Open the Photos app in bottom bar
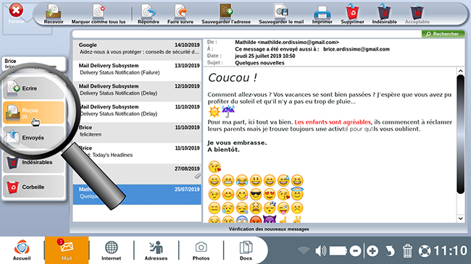 click(201, 250)
